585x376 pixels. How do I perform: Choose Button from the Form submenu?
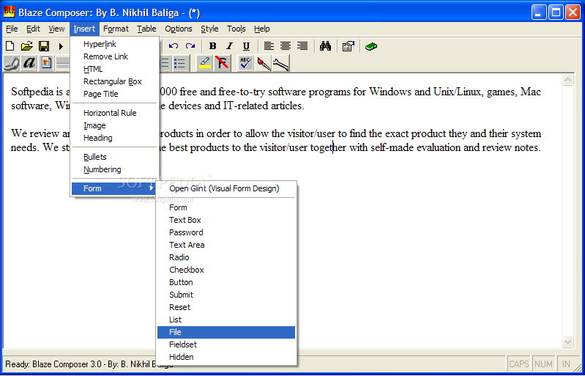click(226, 282)
